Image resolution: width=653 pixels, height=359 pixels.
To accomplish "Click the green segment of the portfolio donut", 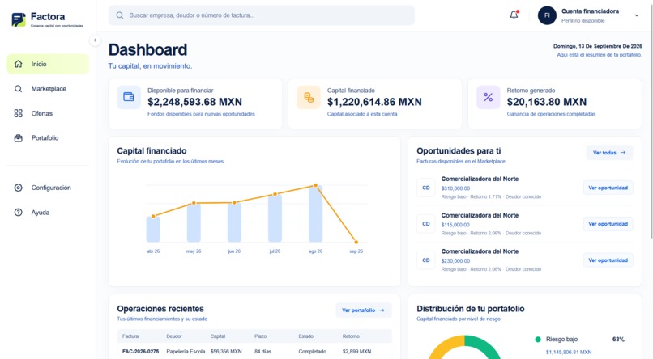I will (x=485, y=344).
